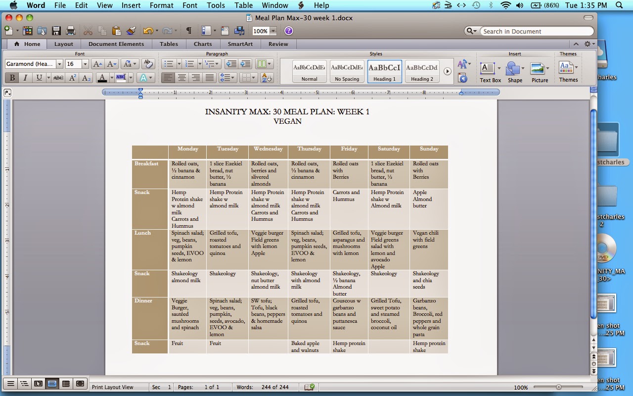The height and width of the screenshot is (396, 633).
Task: Adjust the zoom slider in status bar
Action: pyautogui.click(x=558, y=387)
